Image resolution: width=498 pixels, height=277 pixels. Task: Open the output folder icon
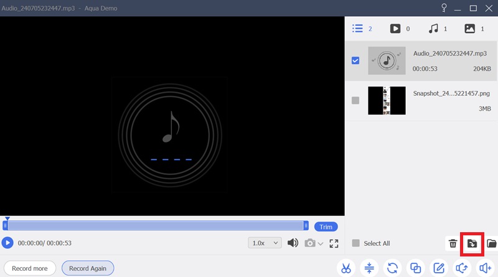click(491, 243)
